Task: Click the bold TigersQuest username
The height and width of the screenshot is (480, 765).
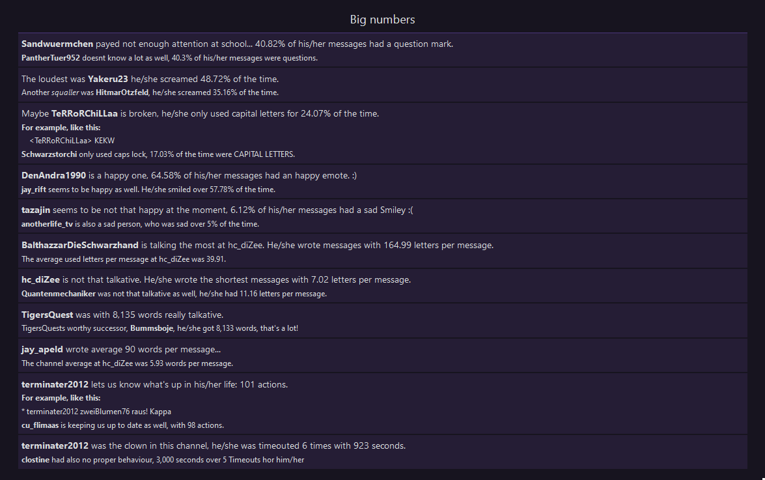Action: pos(47,315)
